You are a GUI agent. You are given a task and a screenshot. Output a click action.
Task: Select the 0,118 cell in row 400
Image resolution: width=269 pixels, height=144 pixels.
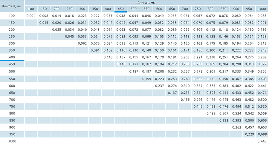click(x=108, y=57)
